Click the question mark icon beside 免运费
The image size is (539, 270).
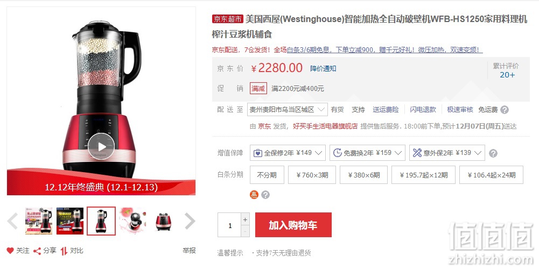tap(505, 110)
